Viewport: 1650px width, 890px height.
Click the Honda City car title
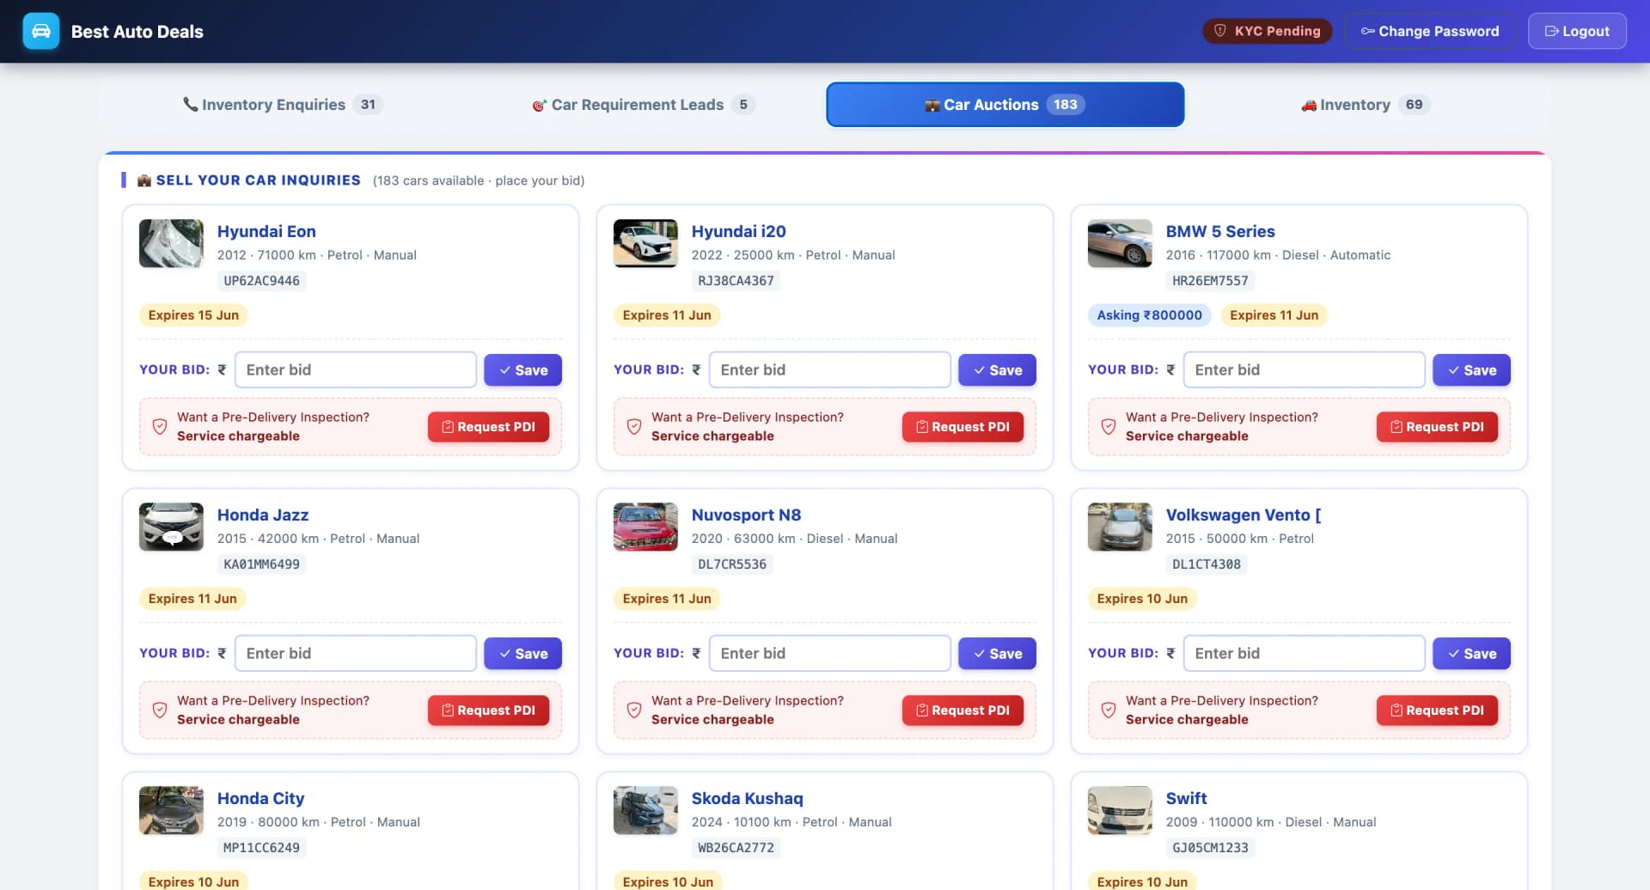pos(260,798)
